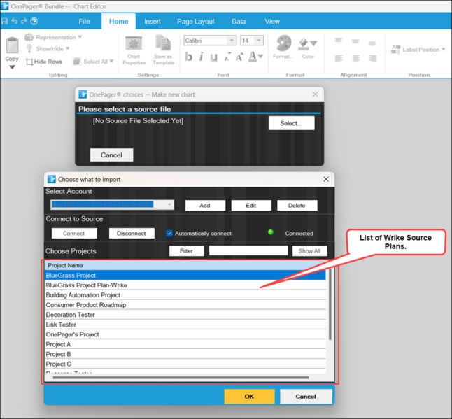Switch to the Page Layout tab
This screenshot has width=452, height=419.
[x=196, y=21]
